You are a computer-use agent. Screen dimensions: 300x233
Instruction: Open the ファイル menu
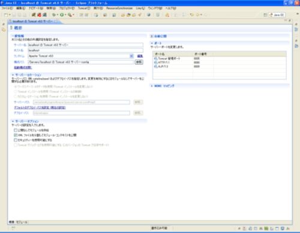point(7,8)
